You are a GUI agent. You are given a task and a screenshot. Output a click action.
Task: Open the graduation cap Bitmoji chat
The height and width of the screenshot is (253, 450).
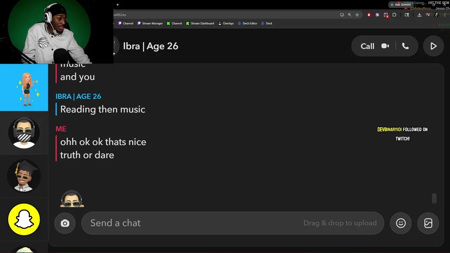[24, 176]
